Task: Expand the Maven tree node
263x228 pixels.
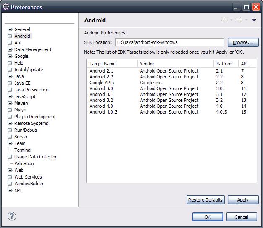Action: point(10,103)
